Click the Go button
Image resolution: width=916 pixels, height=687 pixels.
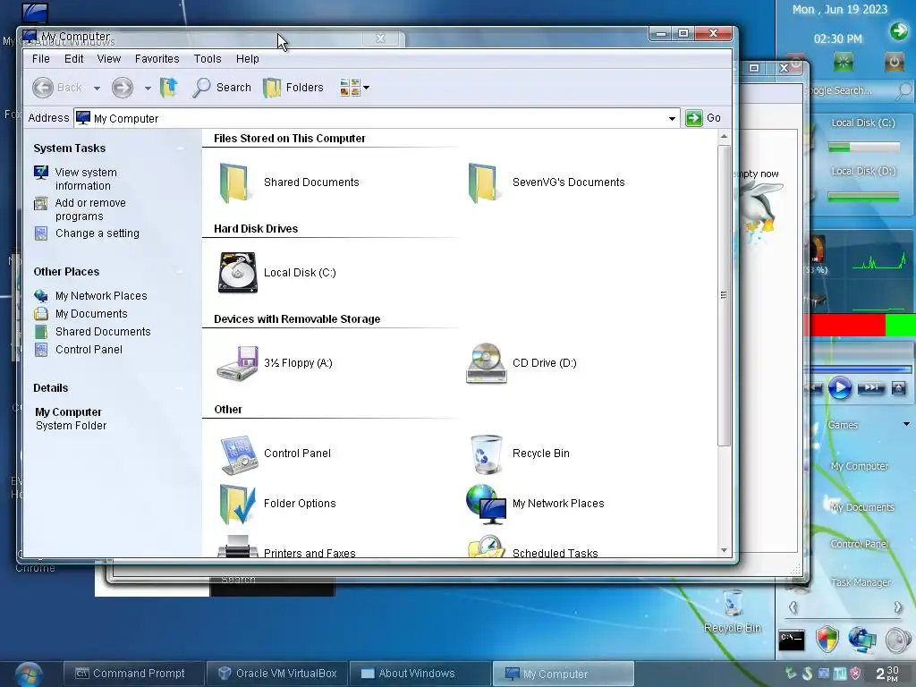point(703,118)
